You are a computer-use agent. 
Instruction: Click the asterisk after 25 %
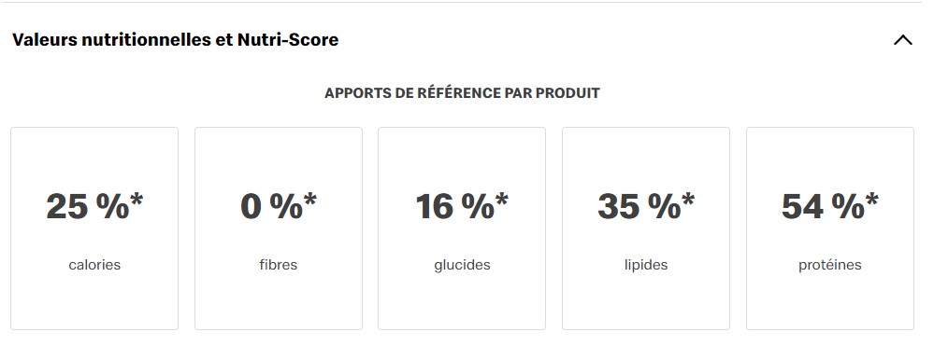click(x=137, y=199)
